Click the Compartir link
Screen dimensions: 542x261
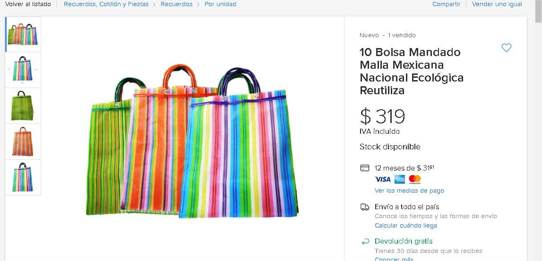446,4
